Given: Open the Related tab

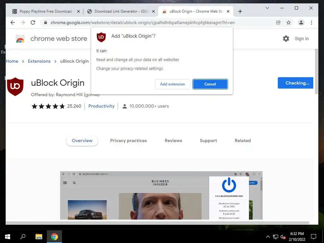Looking at the screenshot, I should click(243, 141).
